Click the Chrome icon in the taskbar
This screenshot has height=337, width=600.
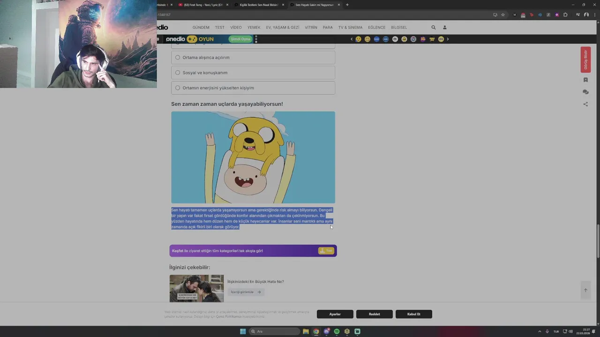click(x=316, y=331)
